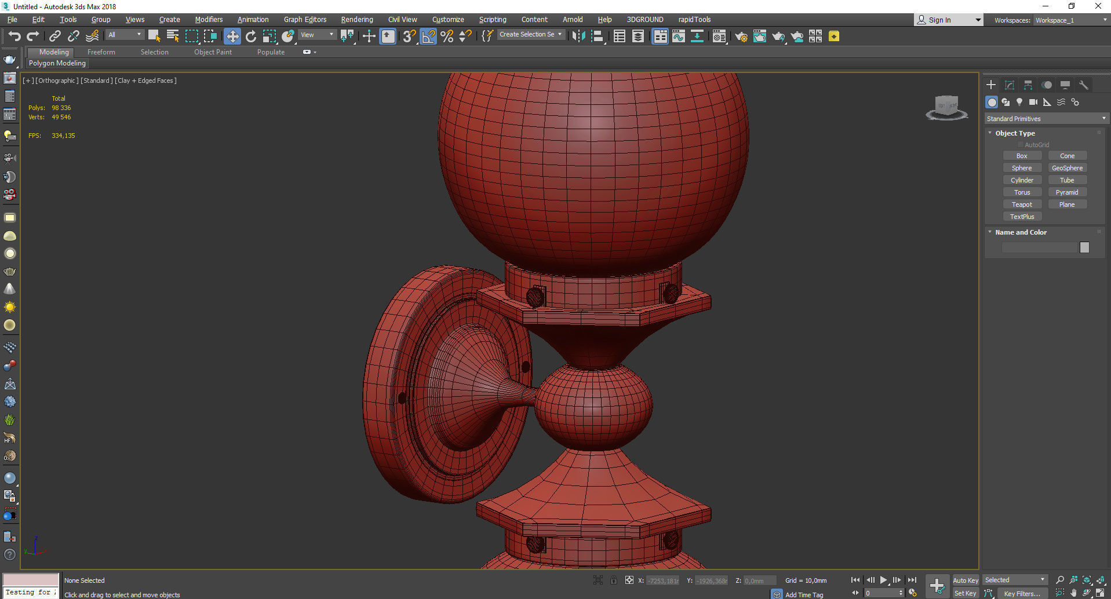Click the Sphere primitive button
1111x599 pixels.
click(1022, 168)
